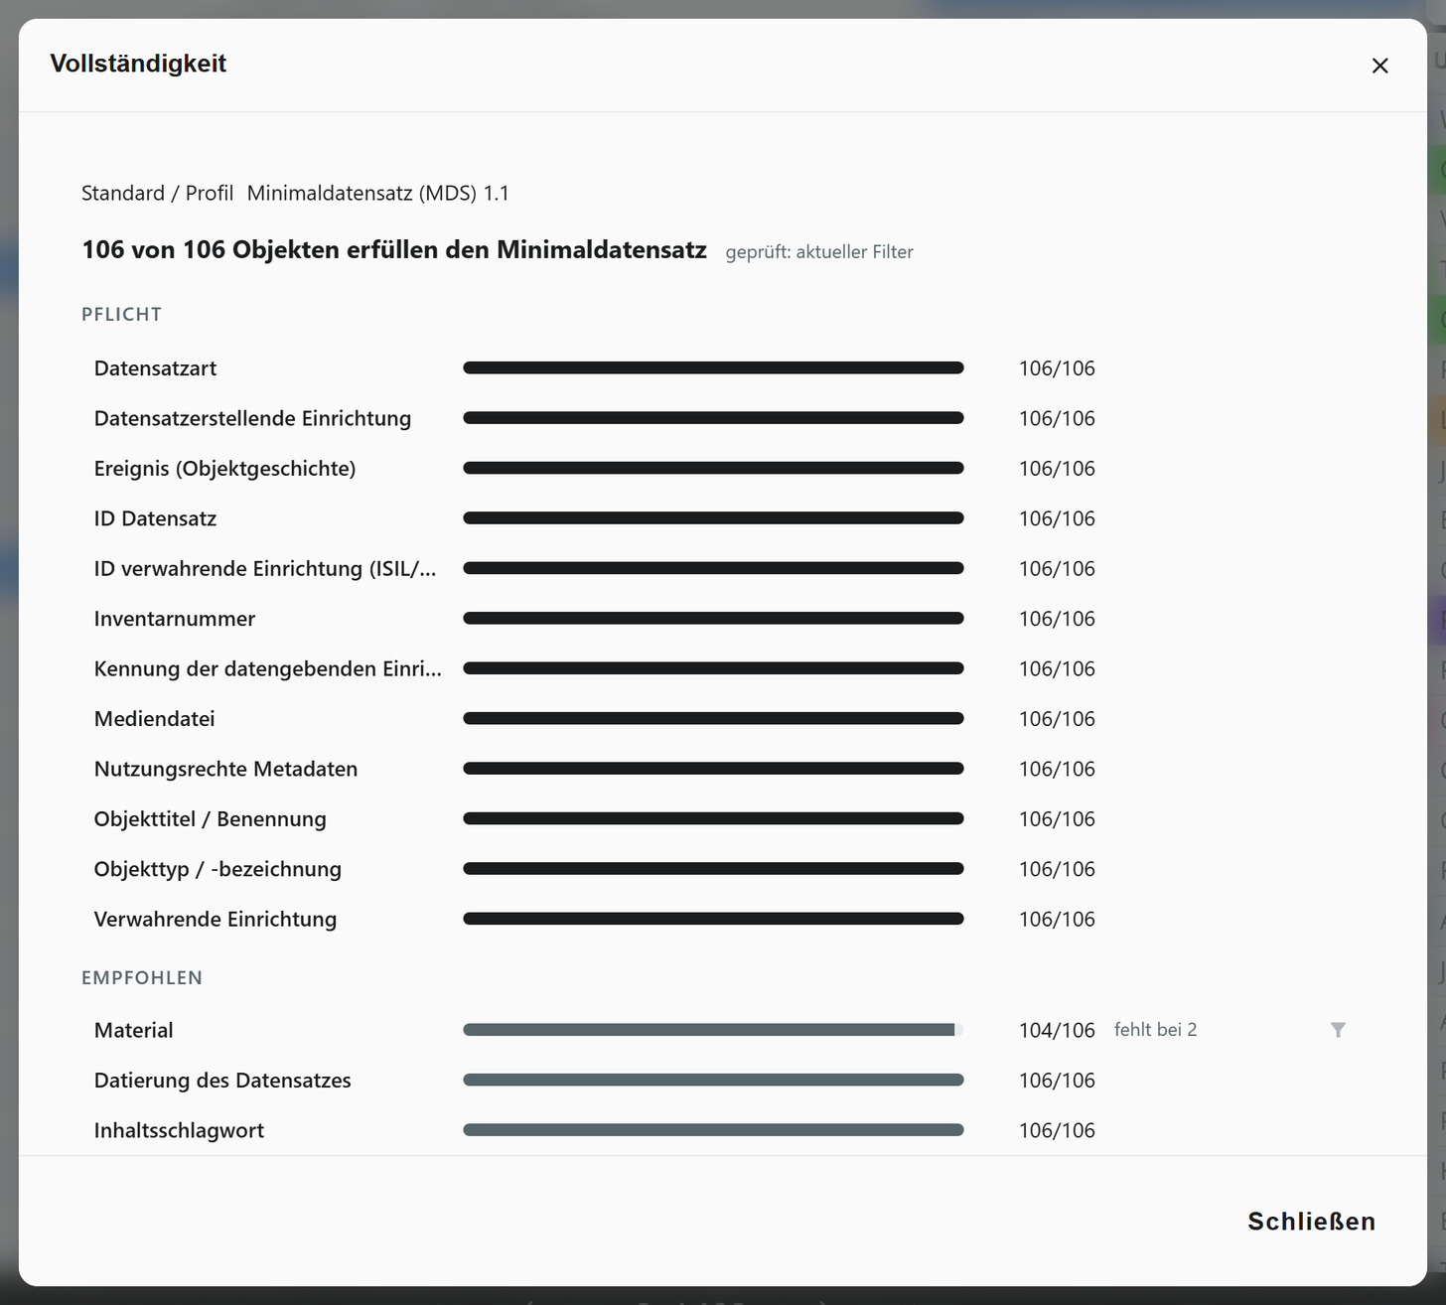1446x1305 pixels.
Task: Click the 'Datierung des Datensatzes' label
Action: (x=222, y=1081)
